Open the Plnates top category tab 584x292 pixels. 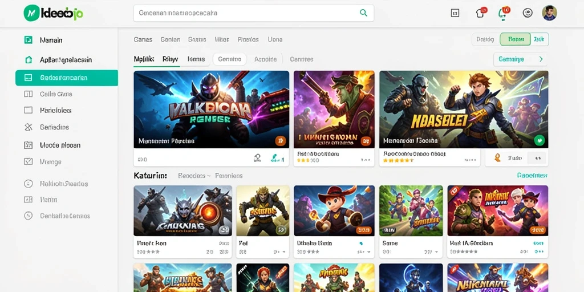pyautogui.click(x=248, y=39)
